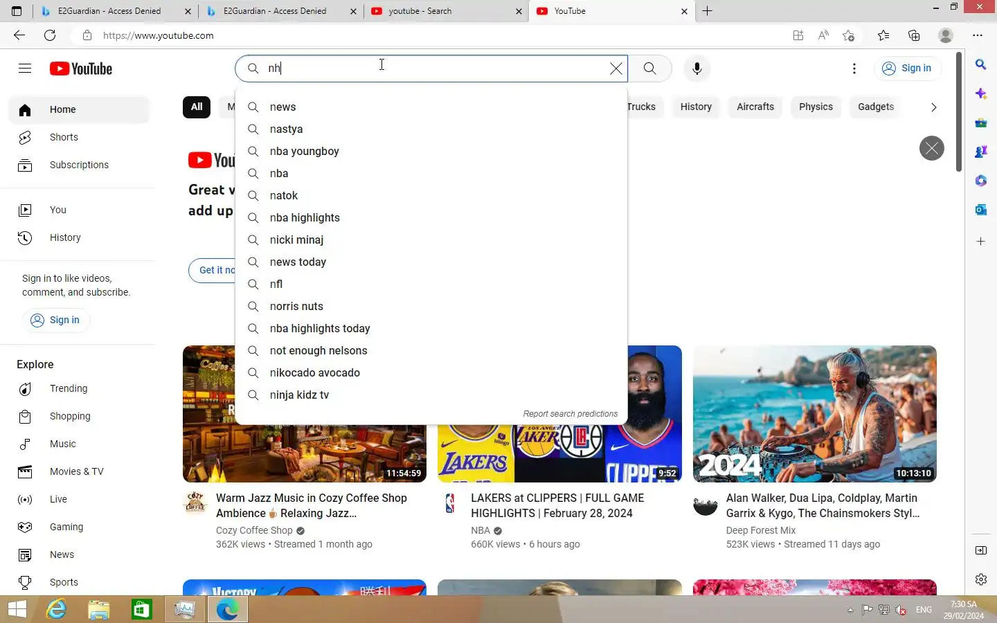This screenshot has width=997, height=623.
Task: Open the Windows Start button
Action: point(17,609)
